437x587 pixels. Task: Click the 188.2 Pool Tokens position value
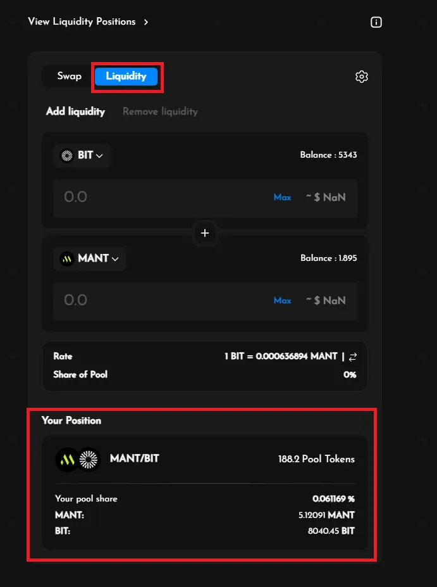pyautogui.click(x=316, y=459)
